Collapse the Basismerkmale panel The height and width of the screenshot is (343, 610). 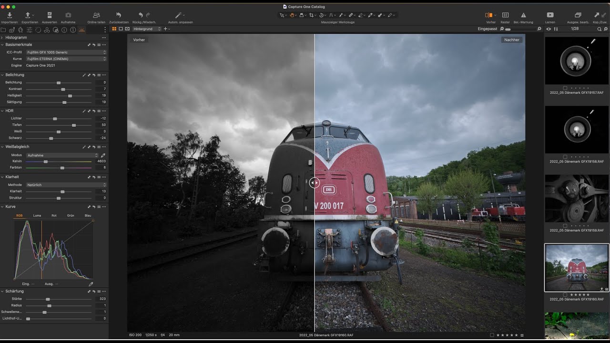(x=2, y=44)
